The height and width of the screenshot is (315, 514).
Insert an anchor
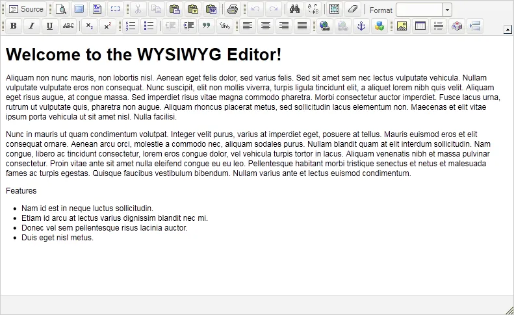point(362,26)
